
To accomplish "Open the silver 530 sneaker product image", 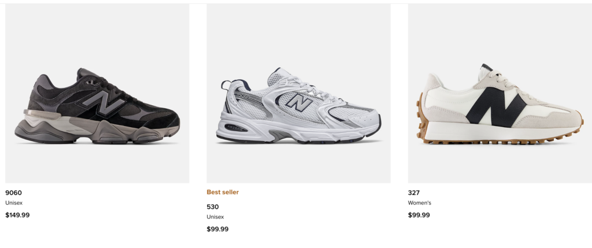I will point(298,92).
